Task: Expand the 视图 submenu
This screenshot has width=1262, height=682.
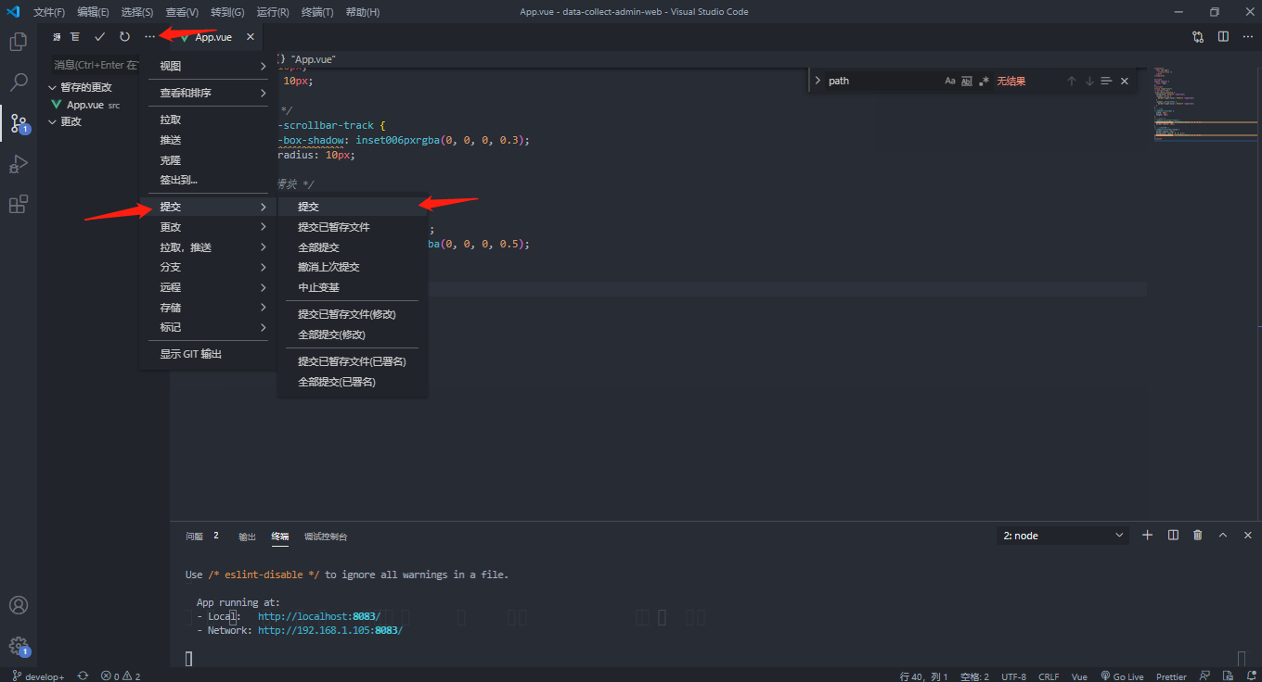Action: pyautogui.click(x=208, y=67)
